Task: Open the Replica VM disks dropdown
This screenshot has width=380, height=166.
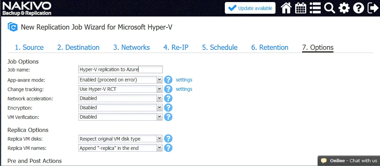Action: click(120, 139)
